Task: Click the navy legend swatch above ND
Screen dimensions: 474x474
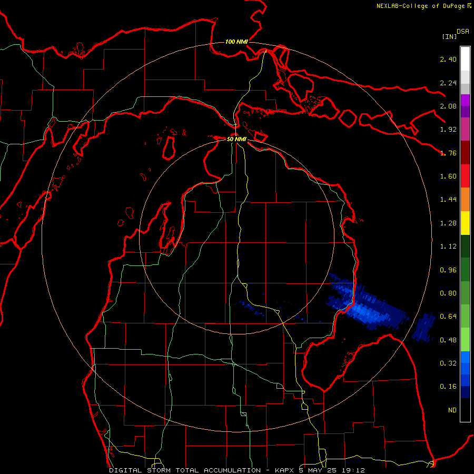Action: (465, 392)
